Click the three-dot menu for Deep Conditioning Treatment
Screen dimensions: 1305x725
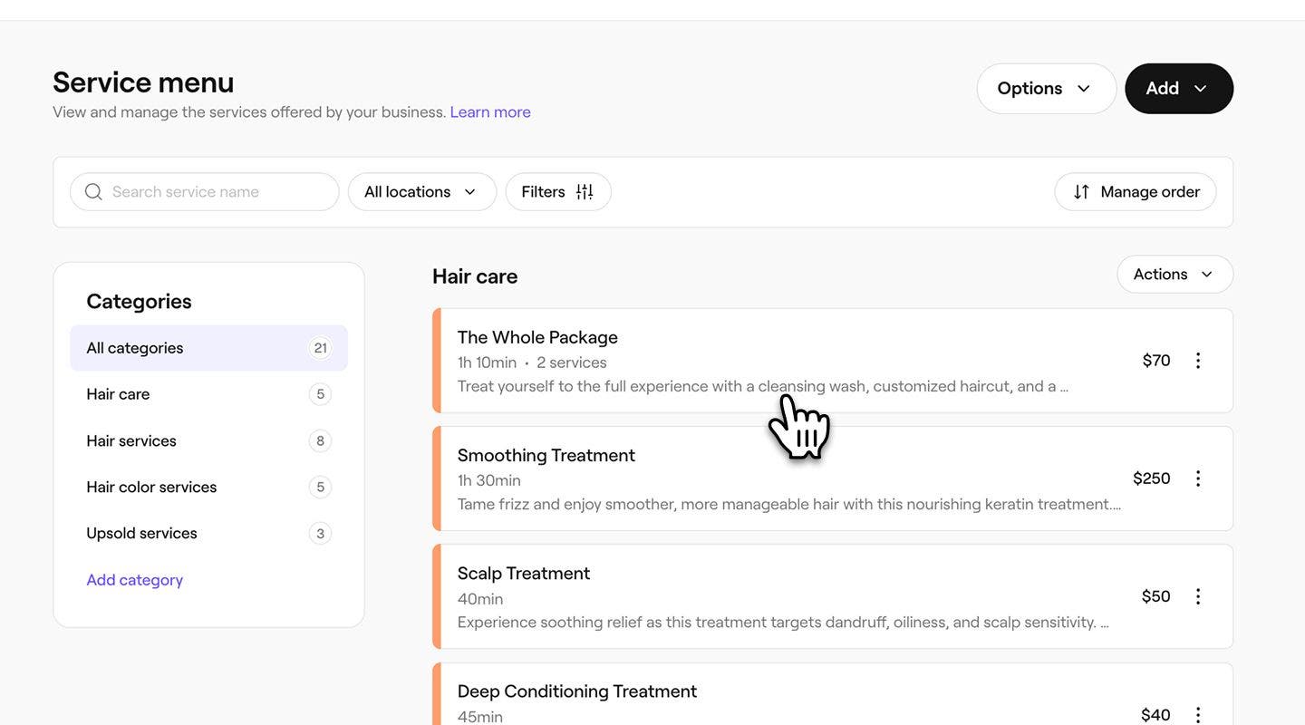(1197, 714)
